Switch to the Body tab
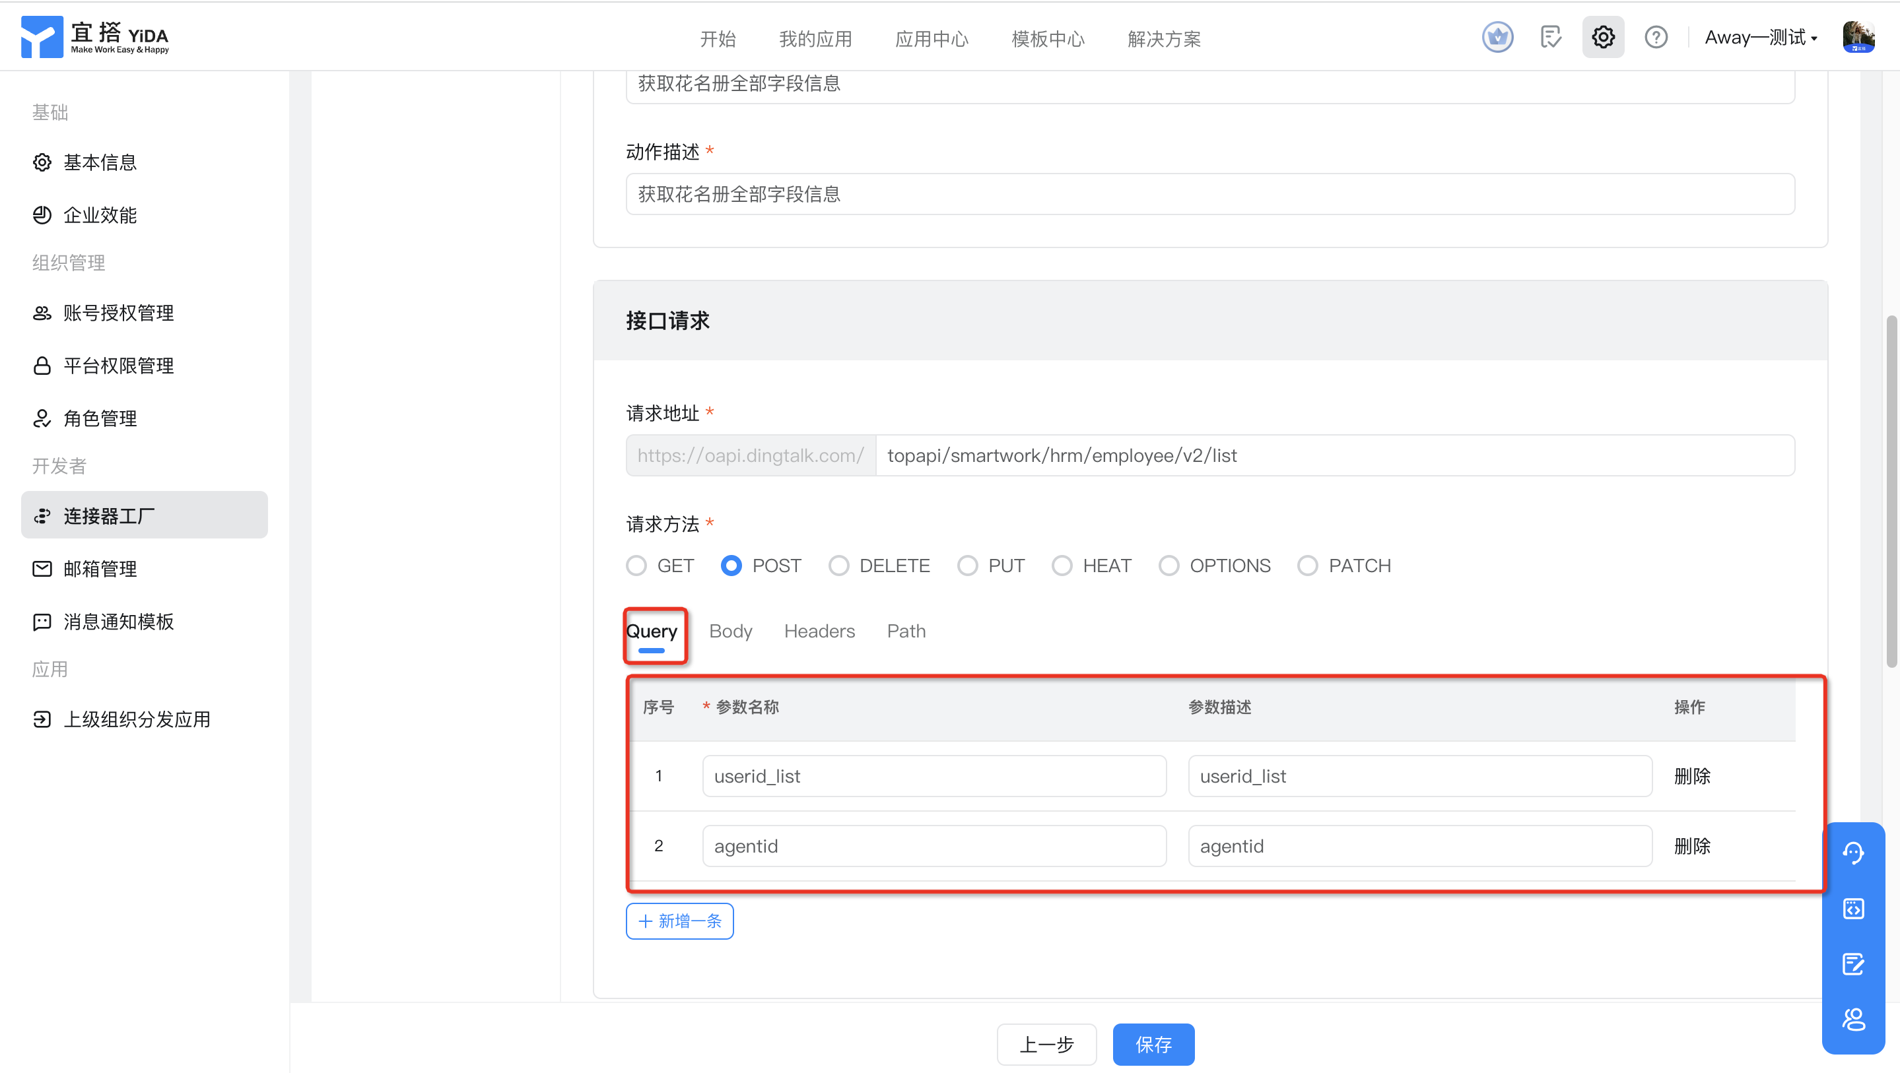Image resolution: width=1900 pixels, height=1073 pixels. pos(730,632)
